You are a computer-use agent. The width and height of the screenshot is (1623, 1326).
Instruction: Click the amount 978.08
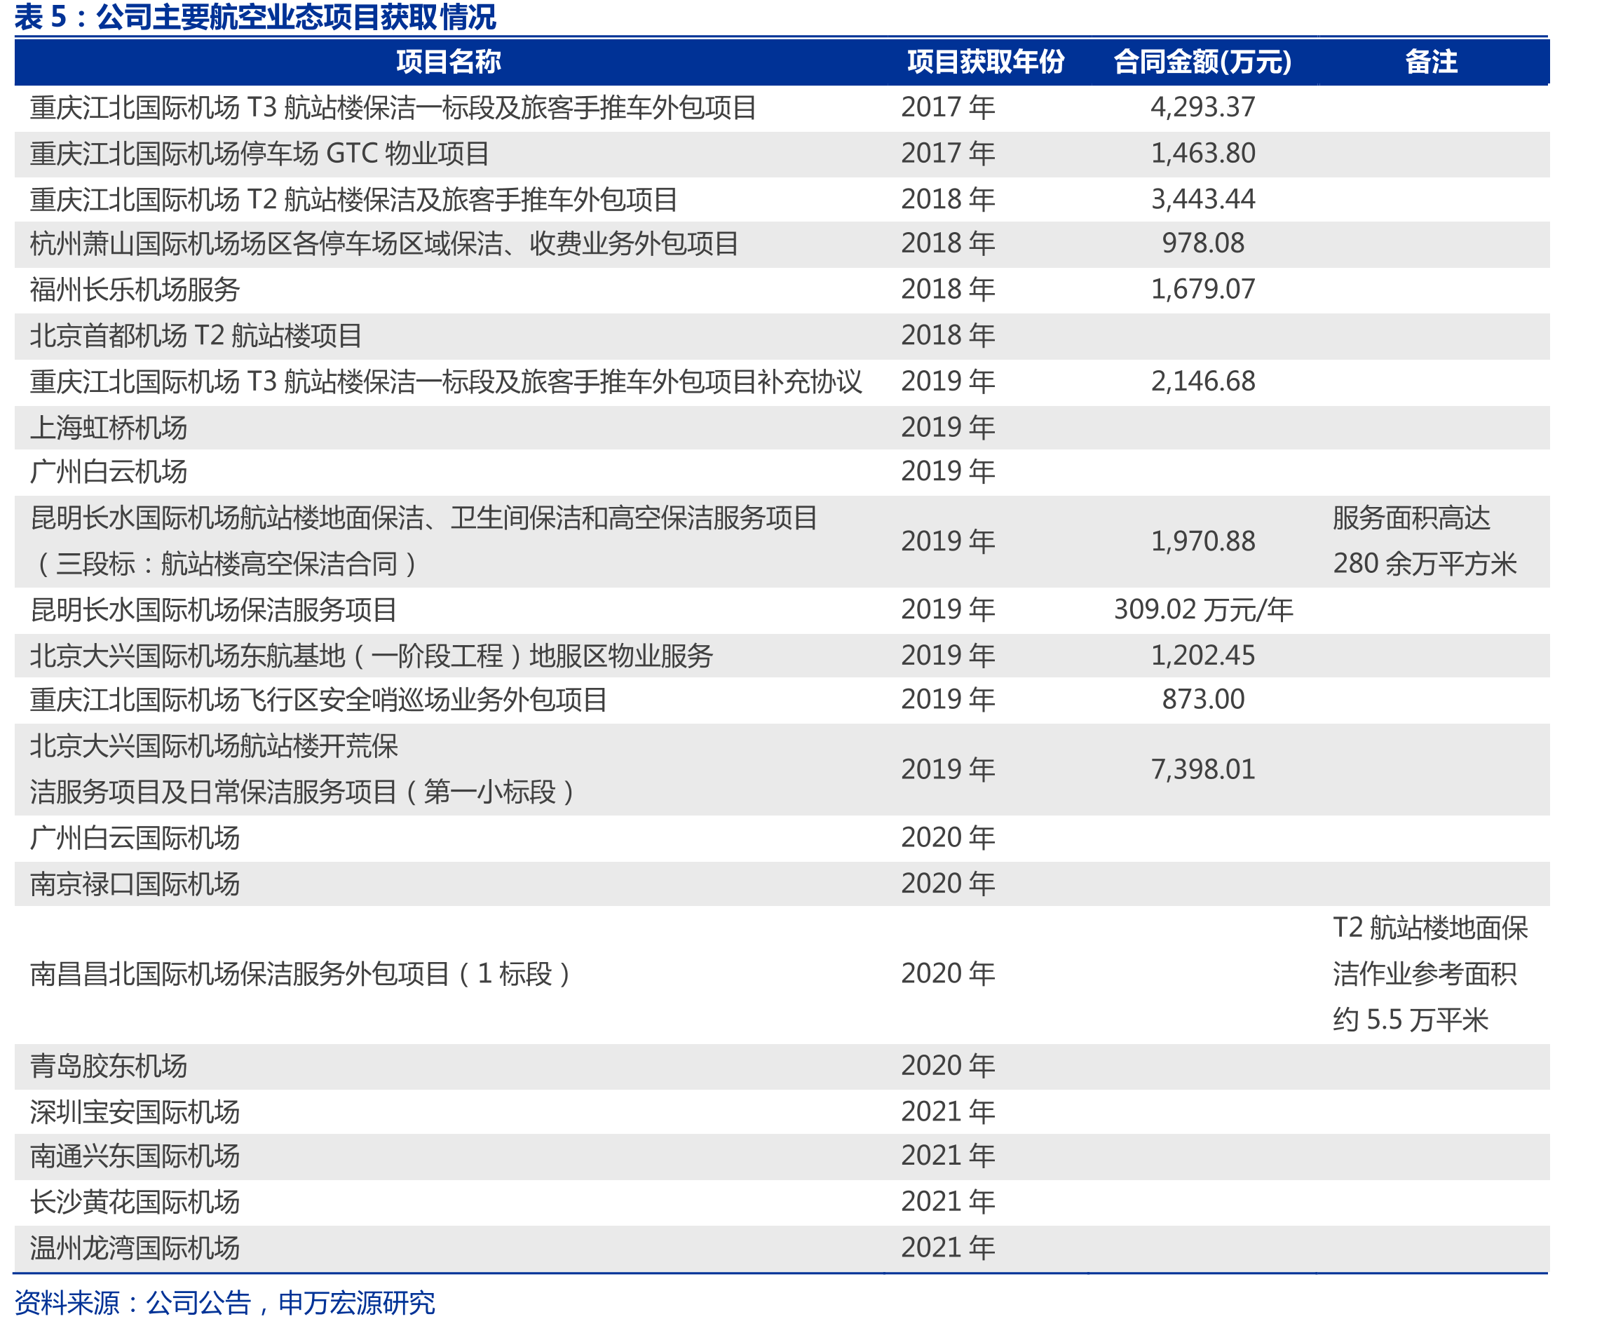pyautogui.click(x=1203, y=243)
